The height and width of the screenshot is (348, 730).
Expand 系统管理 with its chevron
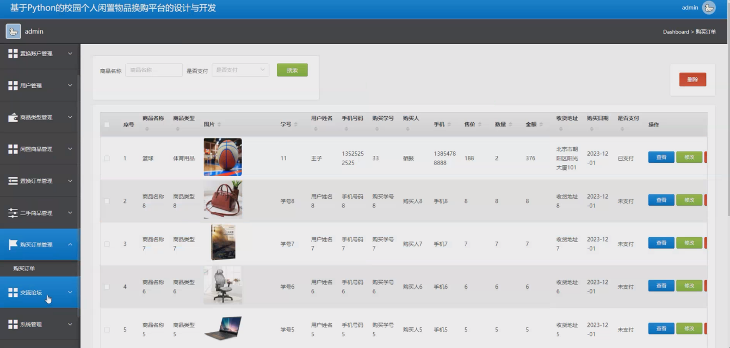click(x=70, y=324)
